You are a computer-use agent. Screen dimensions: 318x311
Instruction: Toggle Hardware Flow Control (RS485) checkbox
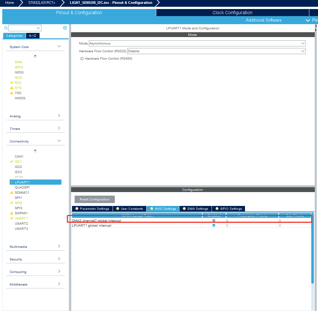[x=82, y=59]
